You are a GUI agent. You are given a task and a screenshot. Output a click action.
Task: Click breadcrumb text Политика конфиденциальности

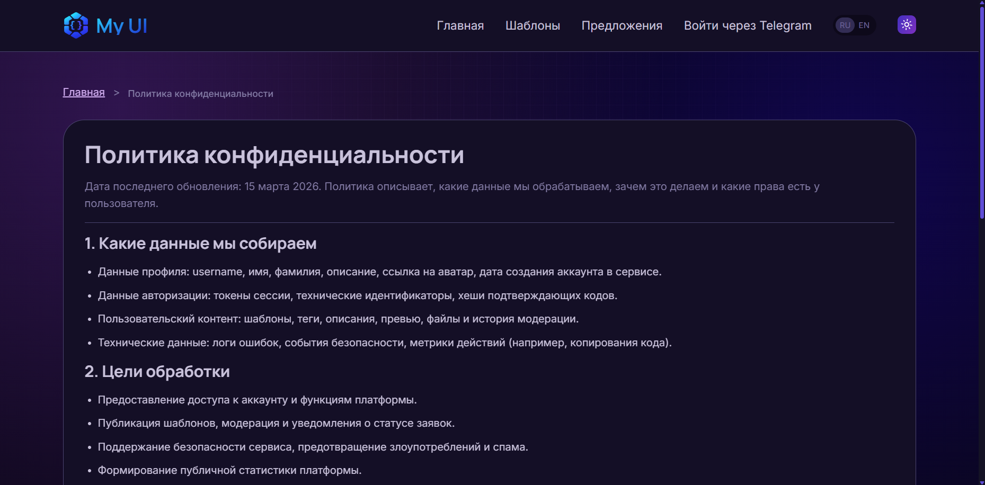pyautogui.click(x=201, y=94)
